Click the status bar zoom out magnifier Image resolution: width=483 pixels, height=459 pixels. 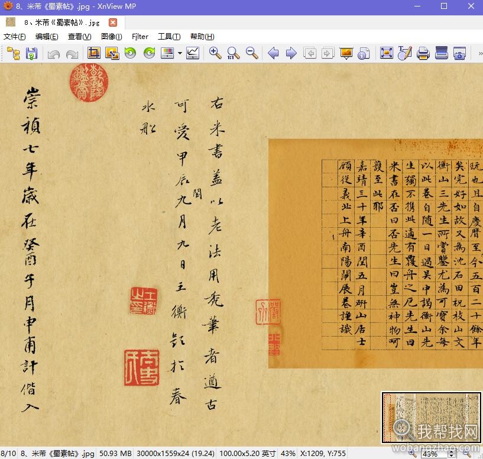click(467, 453)
